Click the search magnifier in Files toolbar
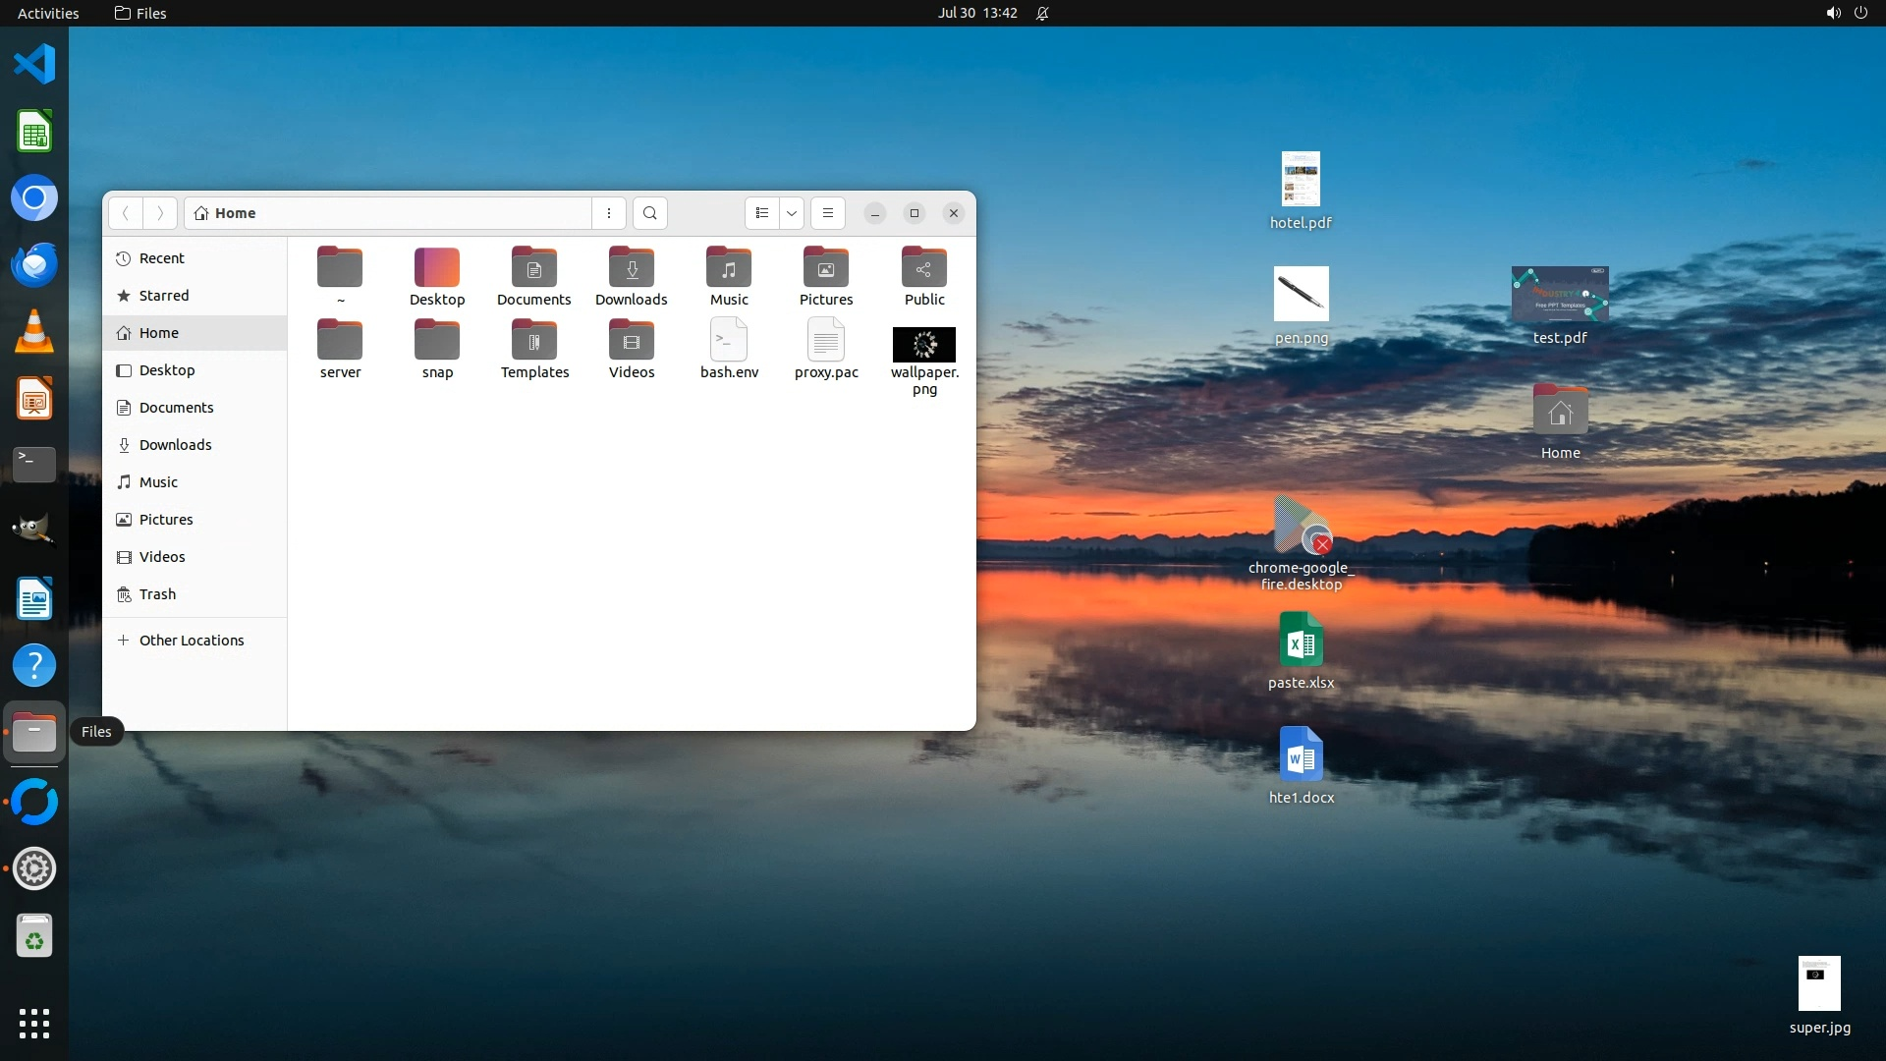This screenshot has height=1061, width=1886. point(649,213)
